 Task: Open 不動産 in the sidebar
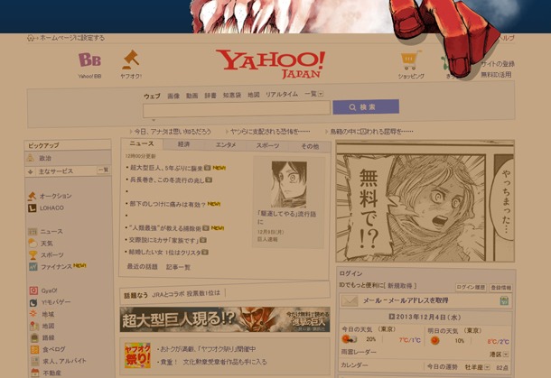click(46, 373)
